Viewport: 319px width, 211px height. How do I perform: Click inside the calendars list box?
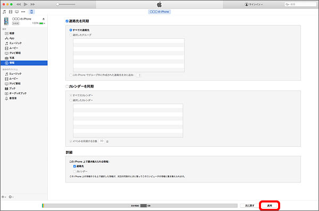tap(128, 120)
